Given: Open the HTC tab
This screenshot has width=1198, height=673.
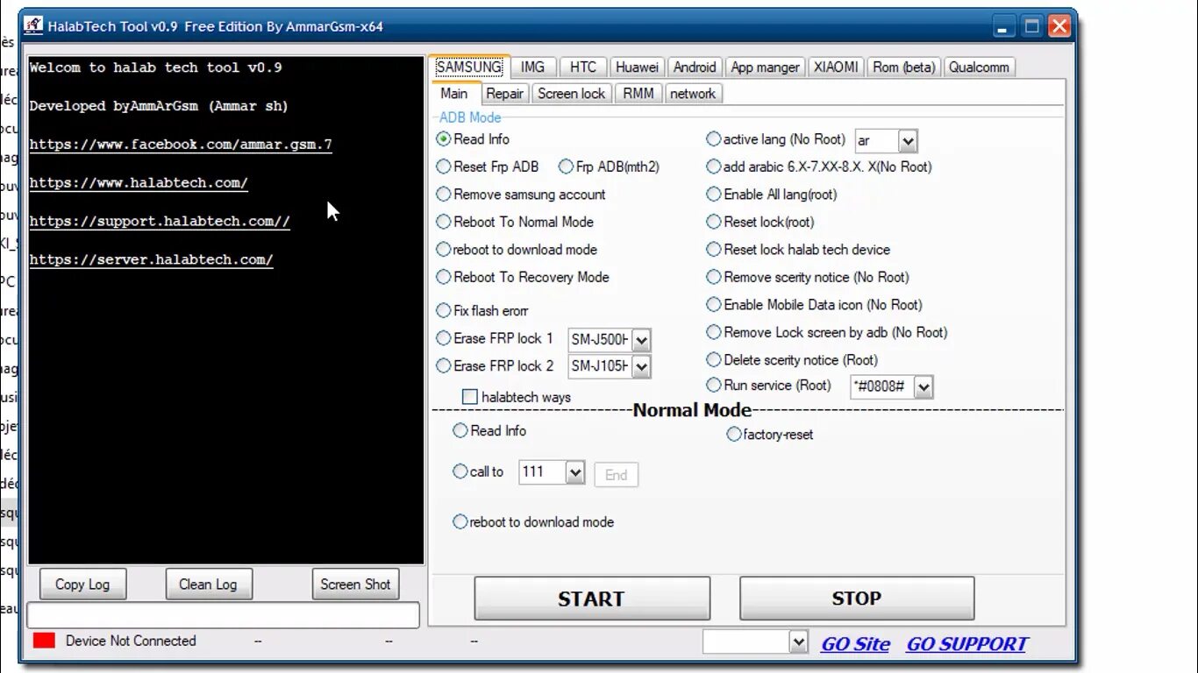Looking at the screenshot, I should click(583, 67).
